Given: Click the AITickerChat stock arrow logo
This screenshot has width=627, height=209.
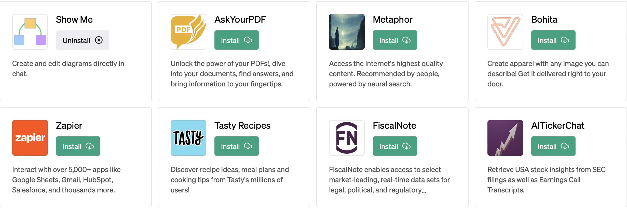Looking at the screenshot, I should tap(505, 138).
